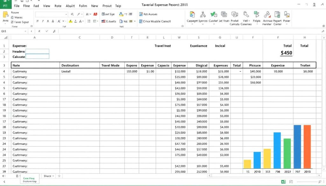Screen dimensions: 326x186
Task: Select the Uestail destination cell
Action: 80,71
